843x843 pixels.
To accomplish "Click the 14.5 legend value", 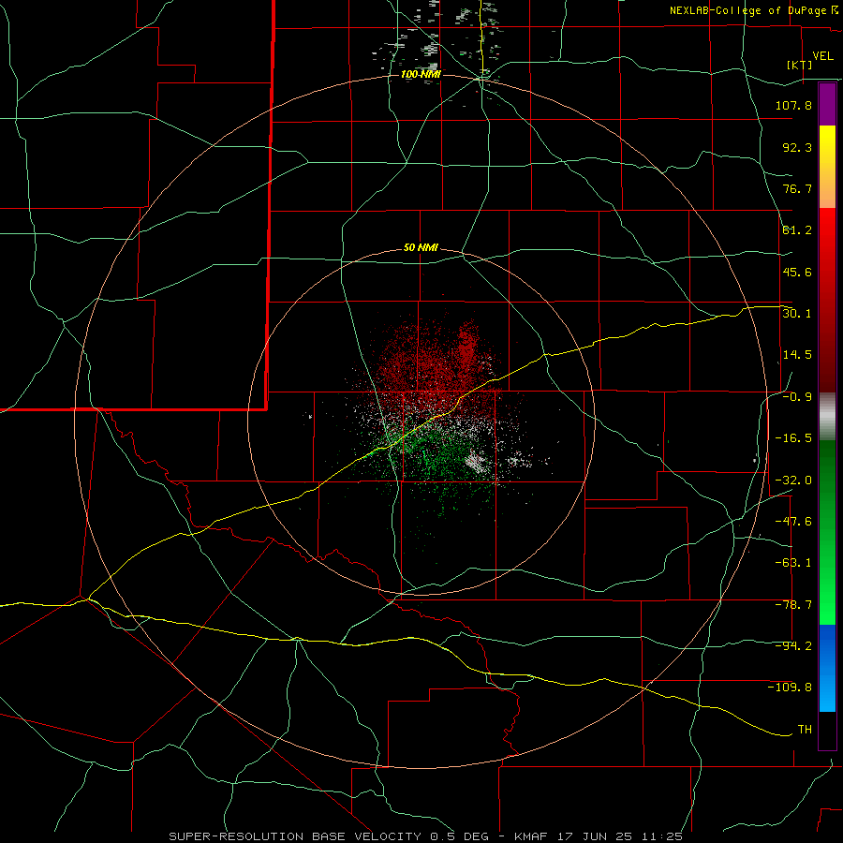I will click(x=797, y=355).
